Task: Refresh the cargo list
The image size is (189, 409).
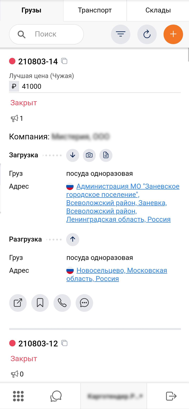Action: (147, 34)
